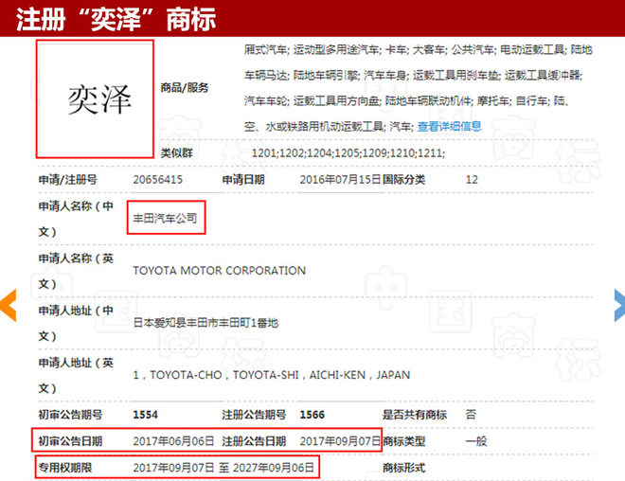Click the 专用权期限 label
The height and width of the screenshot is (481, 625).
pyautogui.click(x=65, y=468)
